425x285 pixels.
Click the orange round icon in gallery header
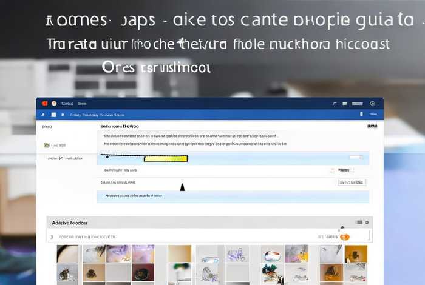tap(344, 236)
